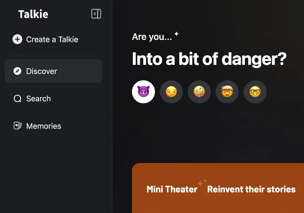The height and width of the screenshot is (213, 304).
Task: Select the smirking face emoji mood
Action: point(171,92)
